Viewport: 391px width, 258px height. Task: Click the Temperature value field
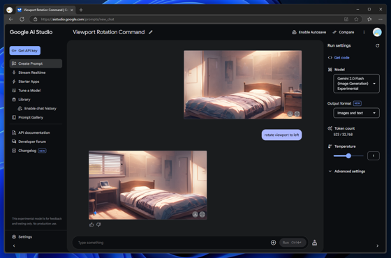click(x=374, y=156)
